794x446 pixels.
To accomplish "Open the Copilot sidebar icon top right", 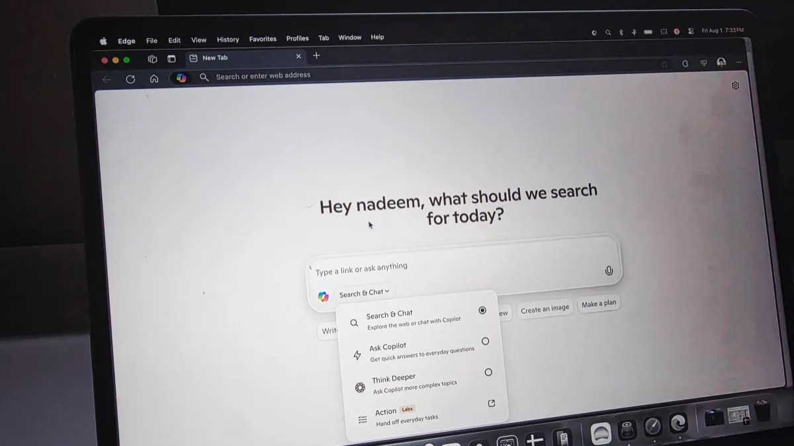I will [721, 63].
